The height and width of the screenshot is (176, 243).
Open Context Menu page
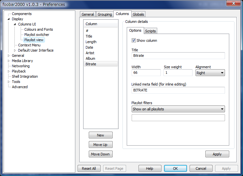pyautogui.click(x=29, y=45)
